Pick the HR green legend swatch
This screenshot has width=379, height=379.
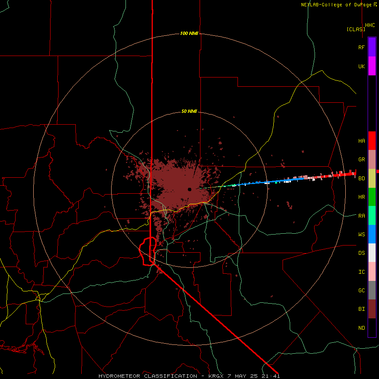[372, 197]
